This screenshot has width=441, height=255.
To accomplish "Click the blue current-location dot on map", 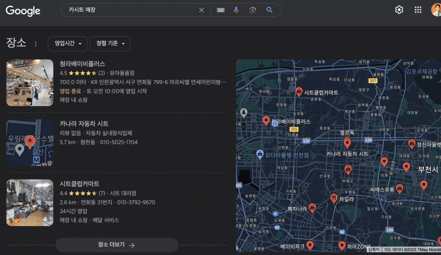I will [275, 123].
